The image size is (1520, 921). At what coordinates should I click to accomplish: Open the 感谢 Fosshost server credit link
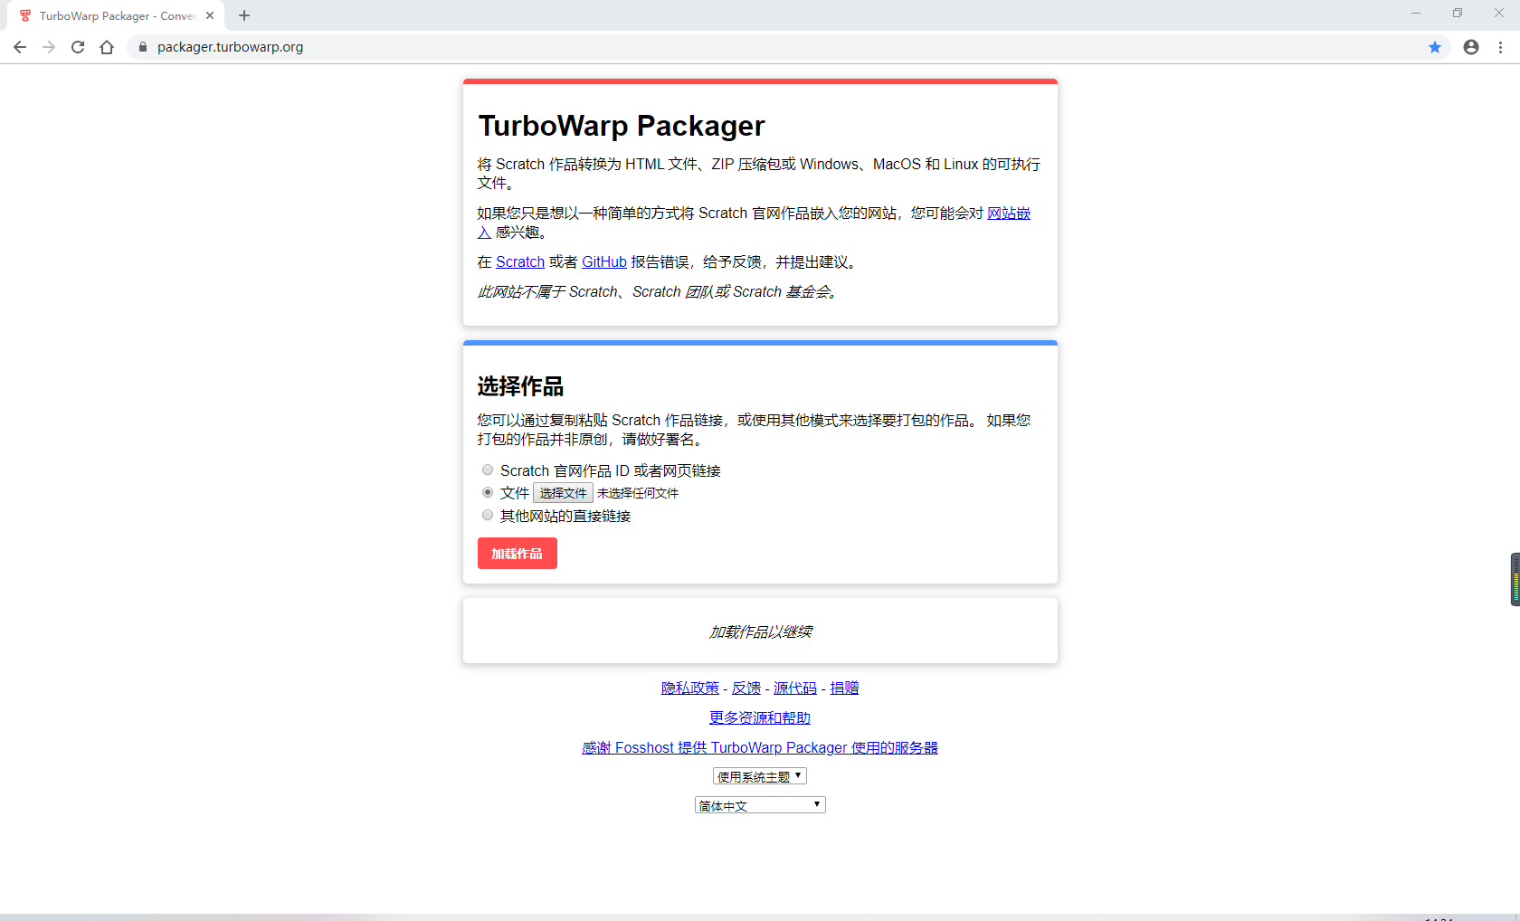pos(760,748)
